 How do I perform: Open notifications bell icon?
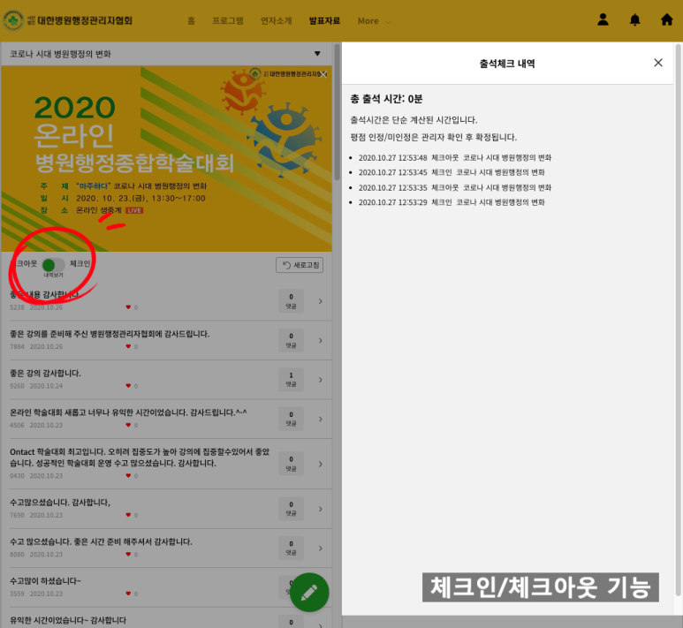click(x=635, y=19)
